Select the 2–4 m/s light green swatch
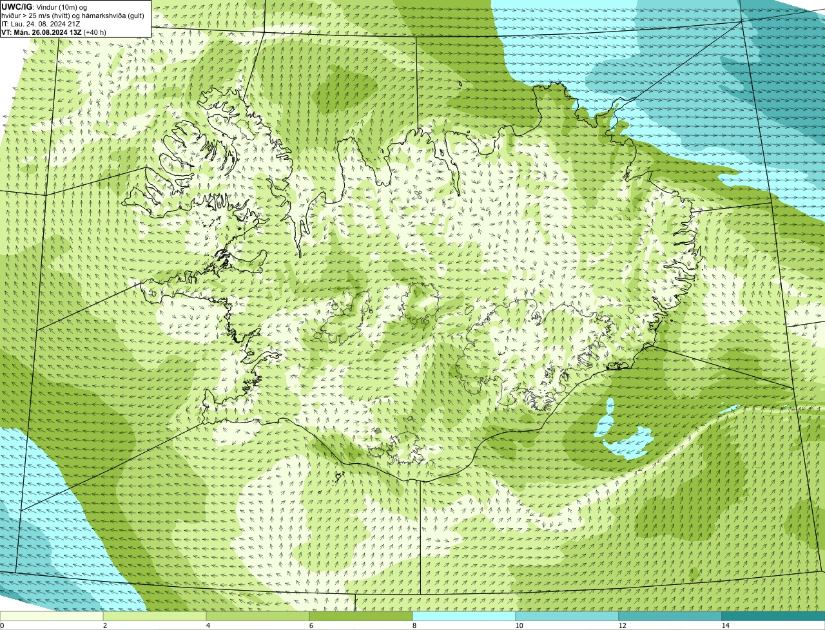The image size is (825, 630). point(155,616)
